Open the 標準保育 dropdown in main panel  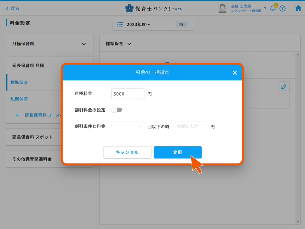click(x=129, y=44)
